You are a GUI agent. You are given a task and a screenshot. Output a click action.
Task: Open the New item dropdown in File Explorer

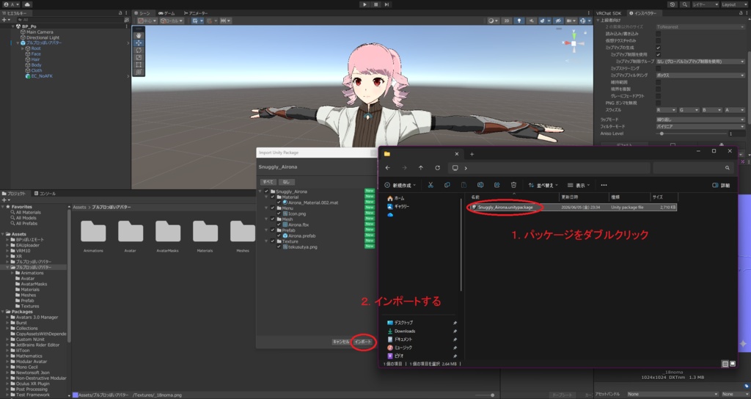coord(400,185)
